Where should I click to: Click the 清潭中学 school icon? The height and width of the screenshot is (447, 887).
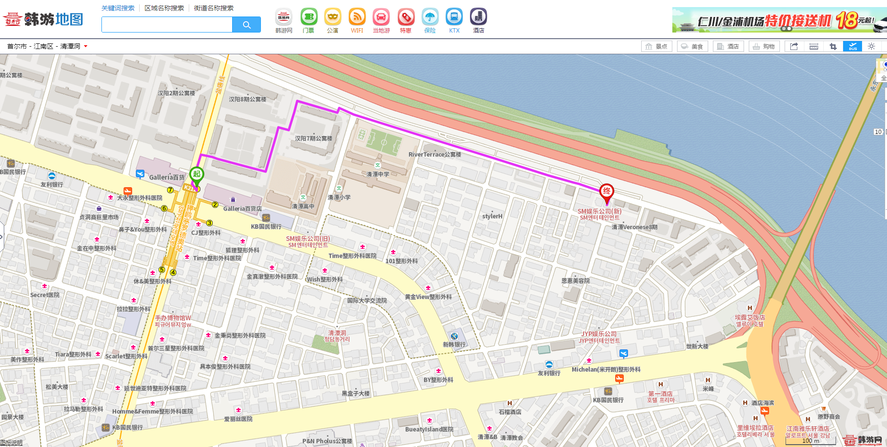click(377, 166)
